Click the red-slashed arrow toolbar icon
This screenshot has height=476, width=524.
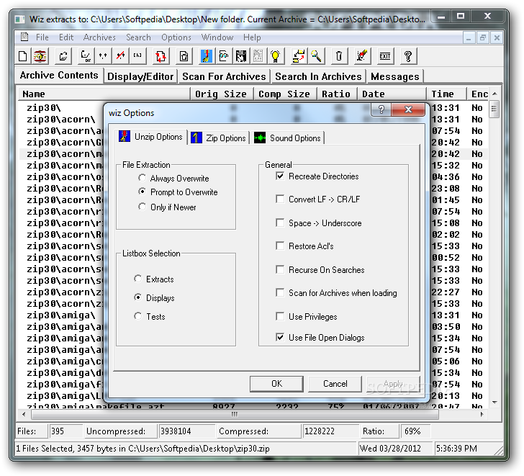pos(120,56)
